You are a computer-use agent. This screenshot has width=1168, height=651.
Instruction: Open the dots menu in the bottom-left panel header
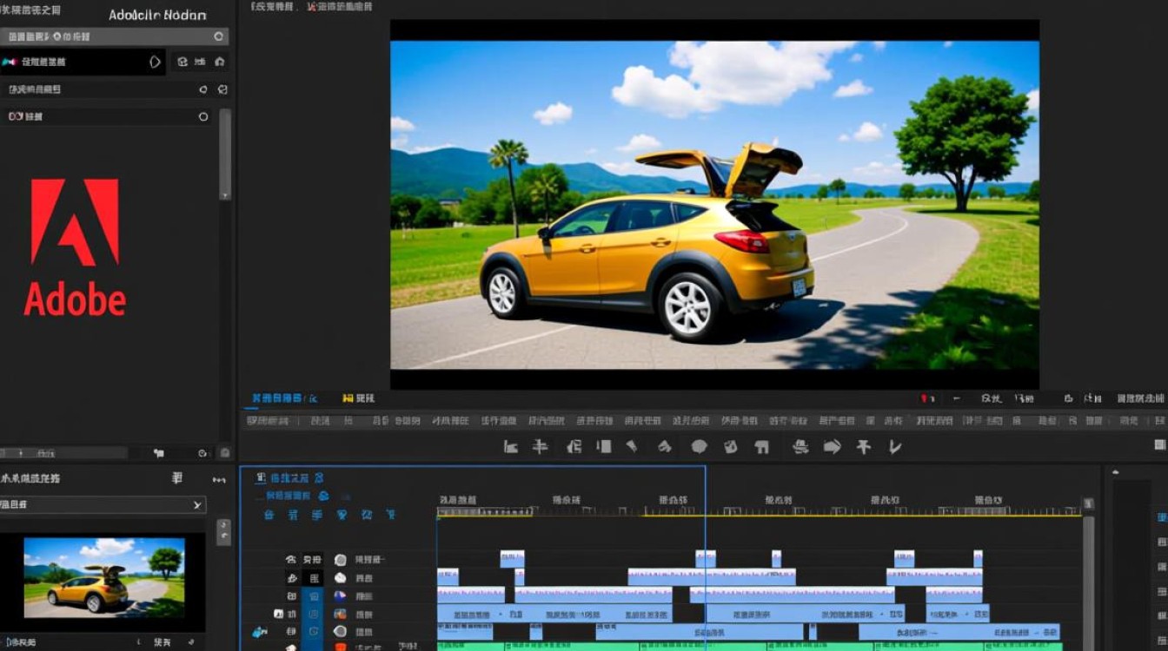click(x=219, y=480)
